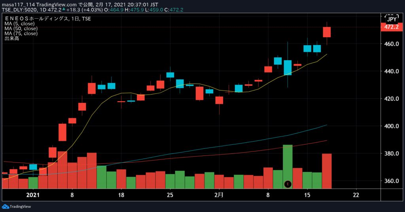Click the 18 date axis label
This screenshot has height=212, width=405.
coord(121,195)
